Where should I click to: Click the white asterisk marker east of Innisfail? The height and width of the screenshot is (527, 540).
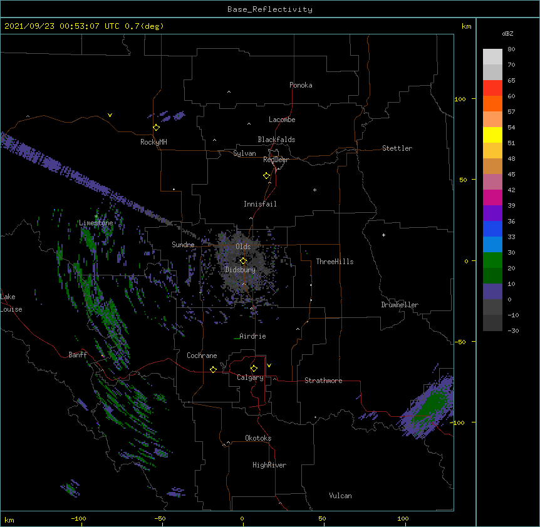tap(314, 190)
